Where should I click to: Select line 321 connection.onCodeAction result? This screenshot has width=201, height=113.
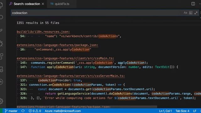[x=73, y=85]
